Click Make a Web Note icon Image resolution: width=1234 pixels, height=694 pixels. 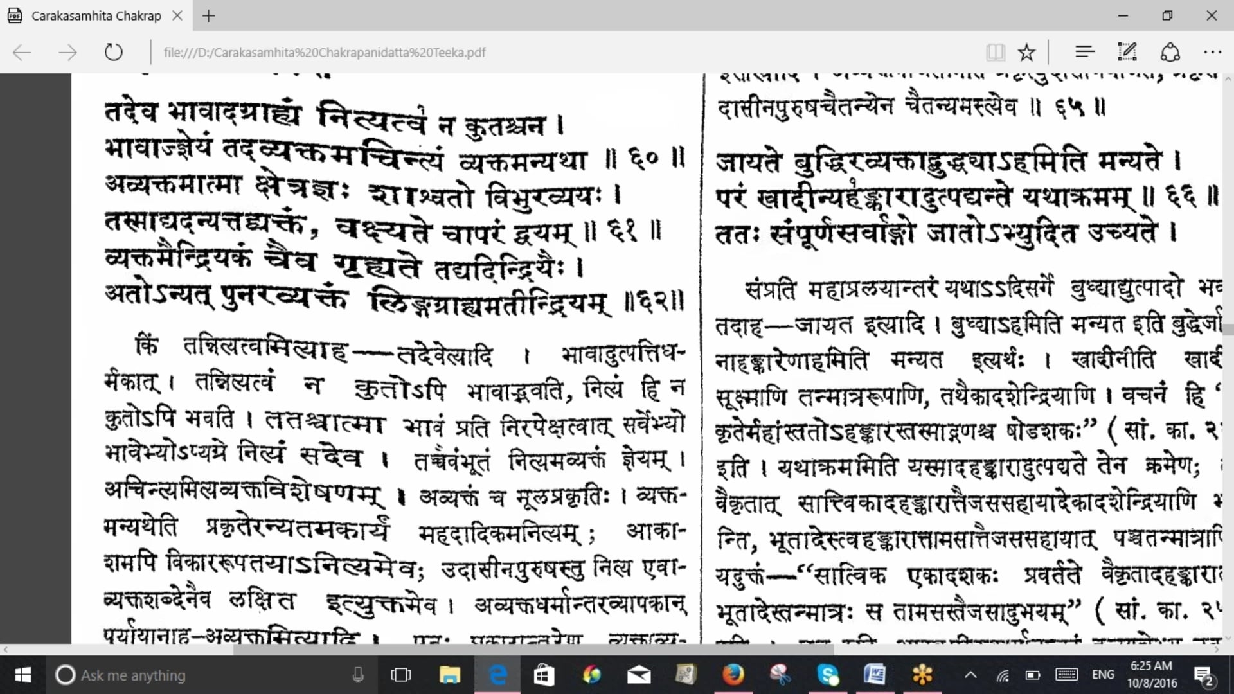[x=1127, y=52]
